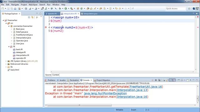Click the Console horizontal scrollbar thumb
The image size is (200, 112).
[x=79, y=105]
